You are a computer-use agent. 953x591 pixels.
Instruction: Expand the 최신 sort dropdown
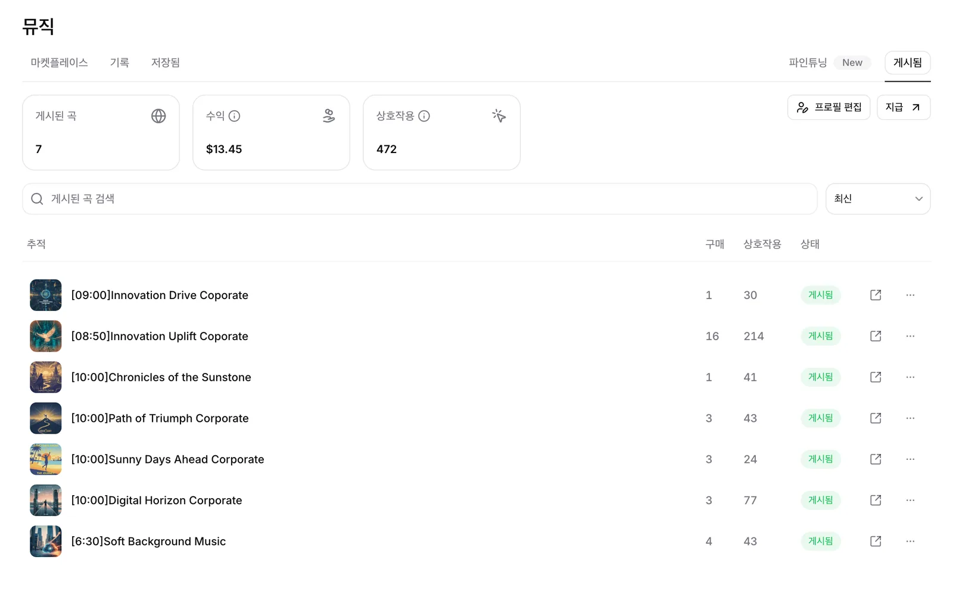coord(878,199)
